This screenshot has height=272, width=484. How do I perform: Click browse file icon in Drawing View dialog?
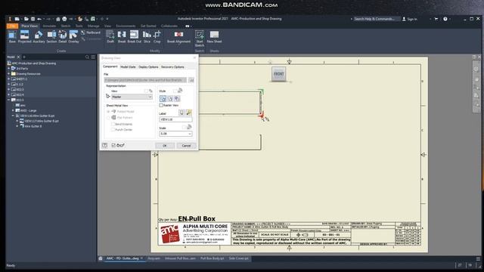tap(191, 80)
